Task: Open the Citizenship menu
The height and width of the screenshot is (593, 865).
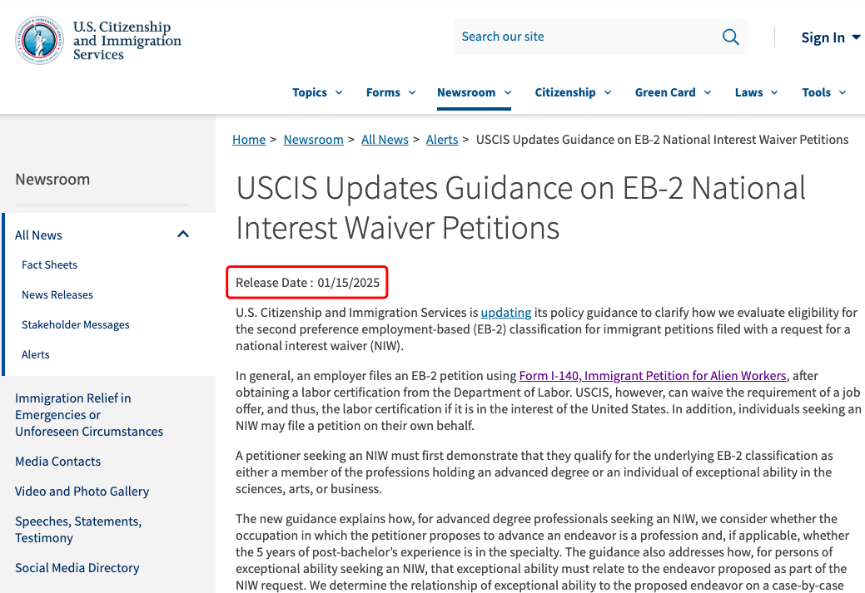Action: [573, 92]
